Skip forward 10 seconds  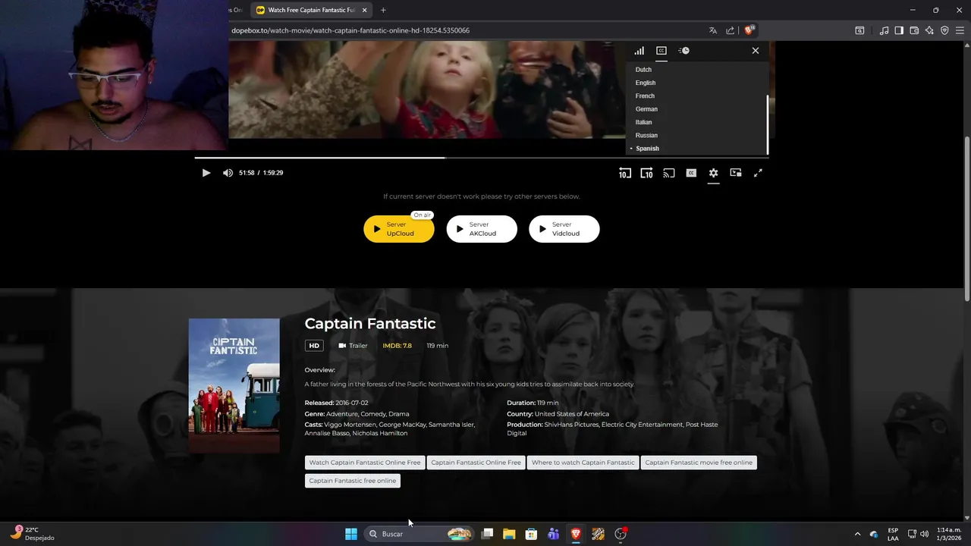(646, 173)
